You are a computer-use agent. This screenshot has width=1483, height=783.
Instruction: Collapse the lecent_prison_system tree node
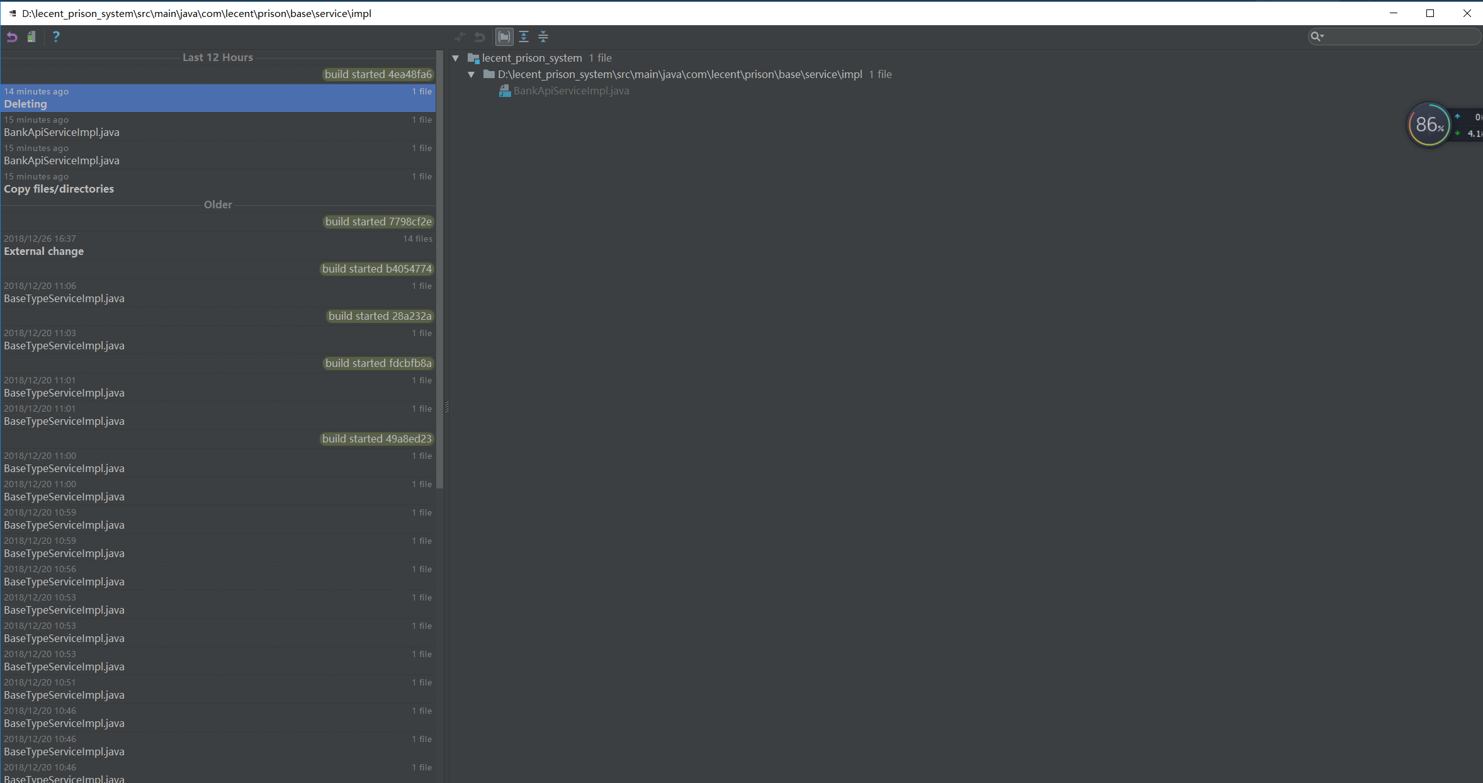tap(456, 58)
